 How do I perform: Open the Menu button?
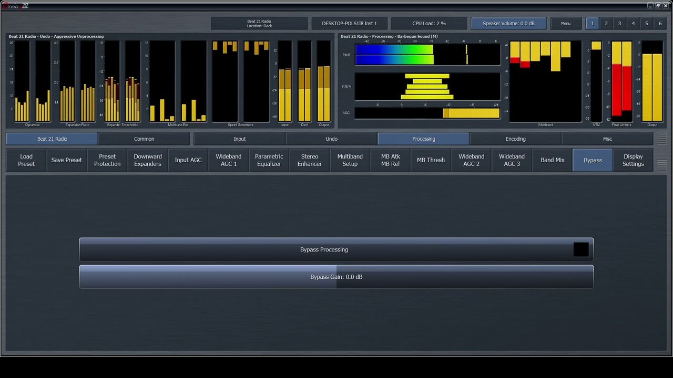(566, 24)
